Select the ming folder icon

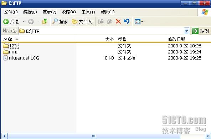(x=6, y=52)
